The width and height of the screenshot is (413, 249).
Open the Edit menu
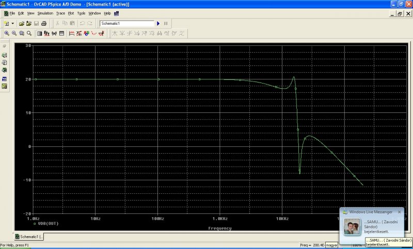21,13
